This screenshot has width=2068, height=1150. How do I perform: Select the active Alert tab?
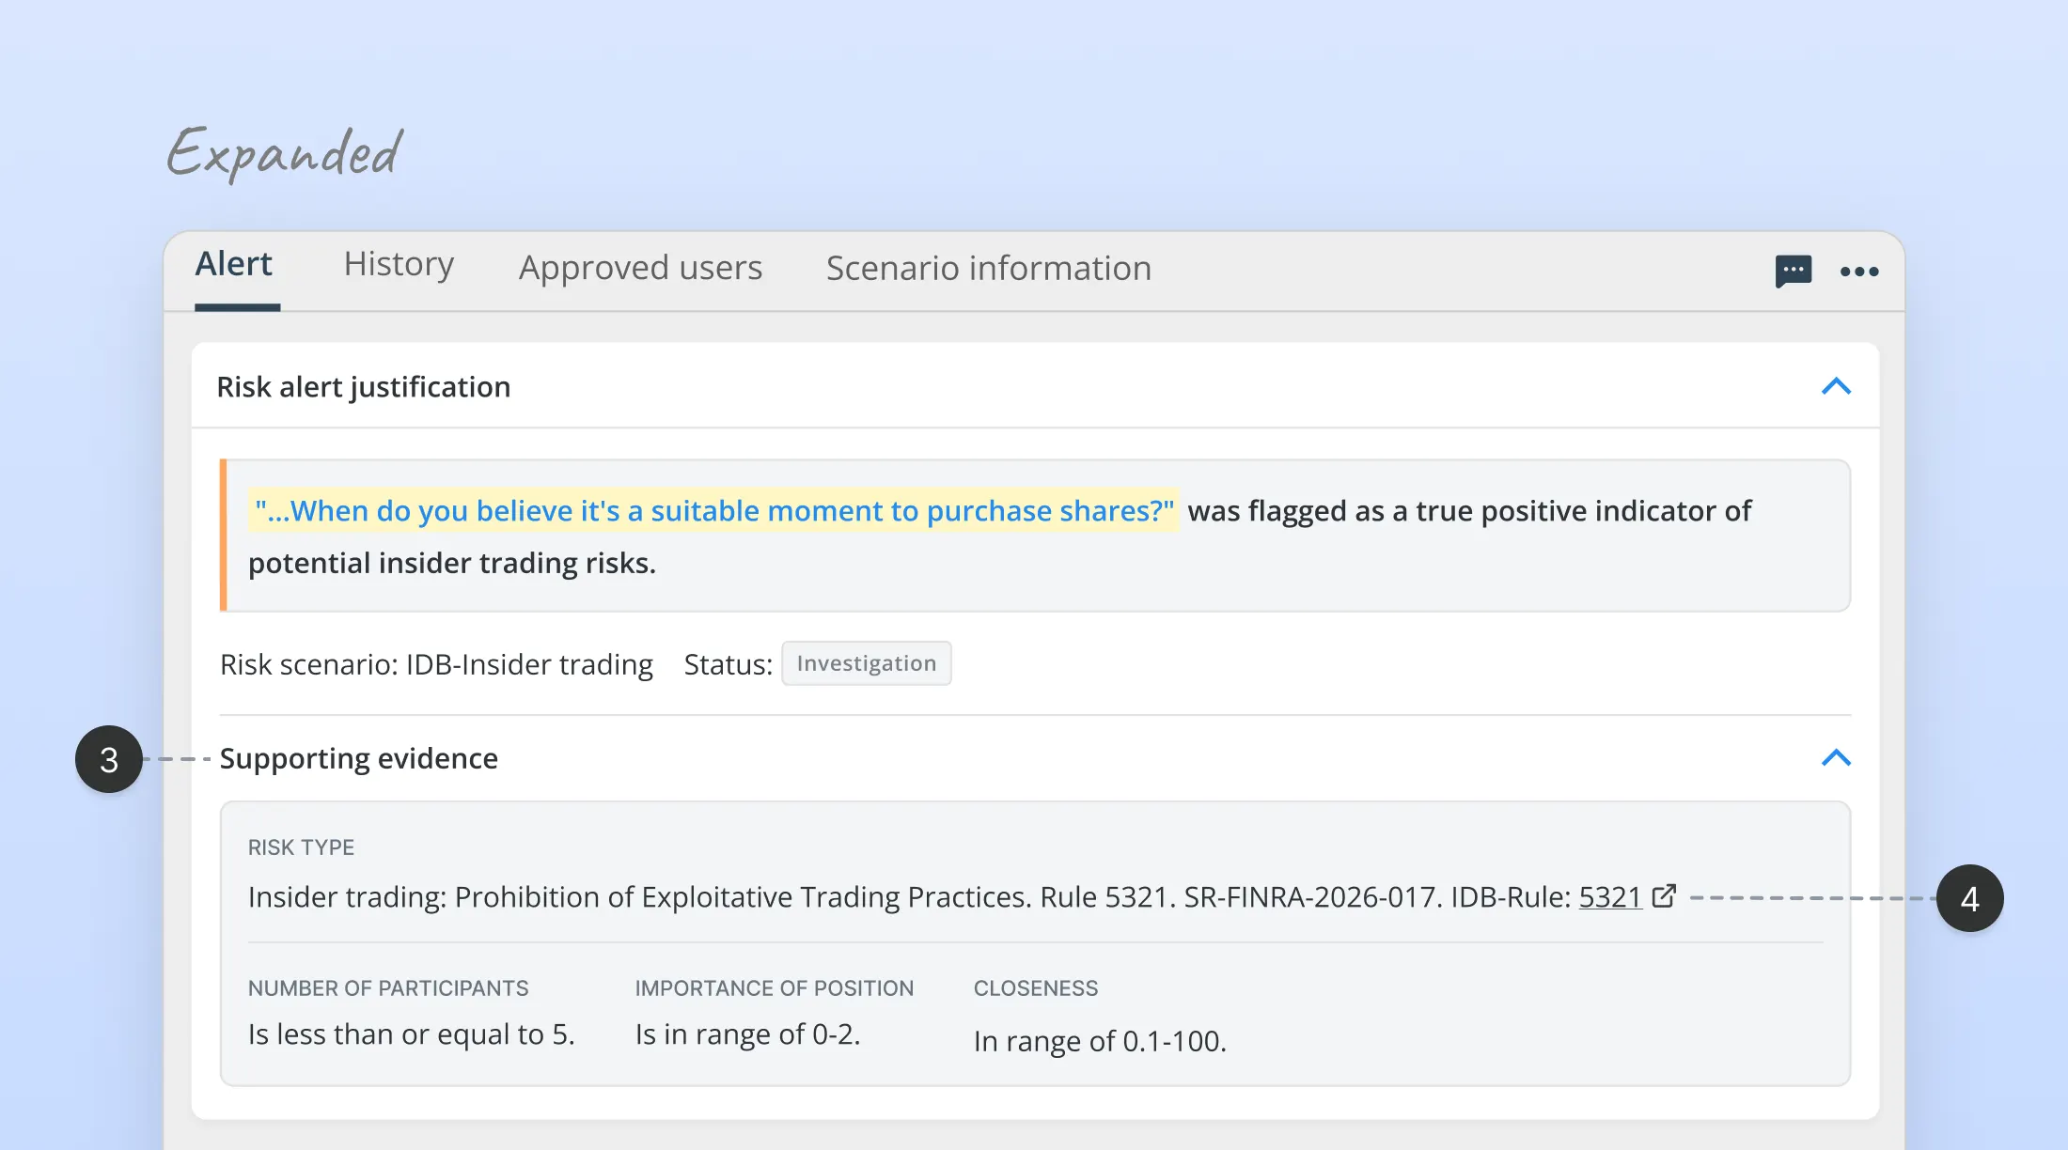click(x=234, y=264)
